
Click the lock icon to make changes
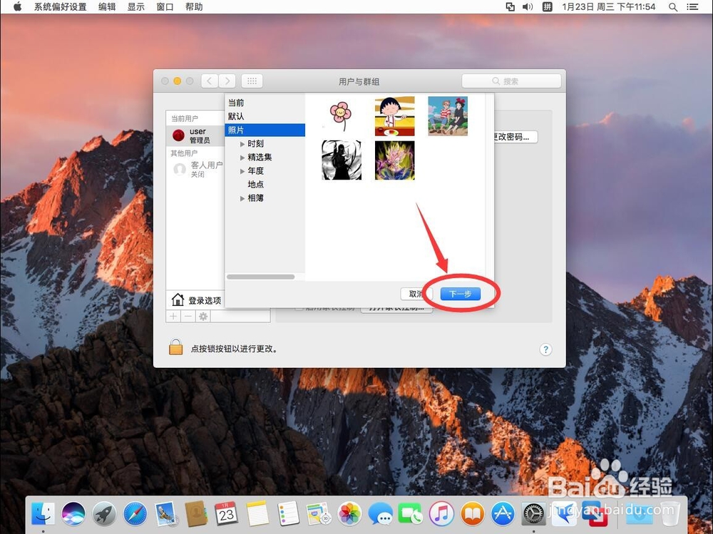pos(175,347)
